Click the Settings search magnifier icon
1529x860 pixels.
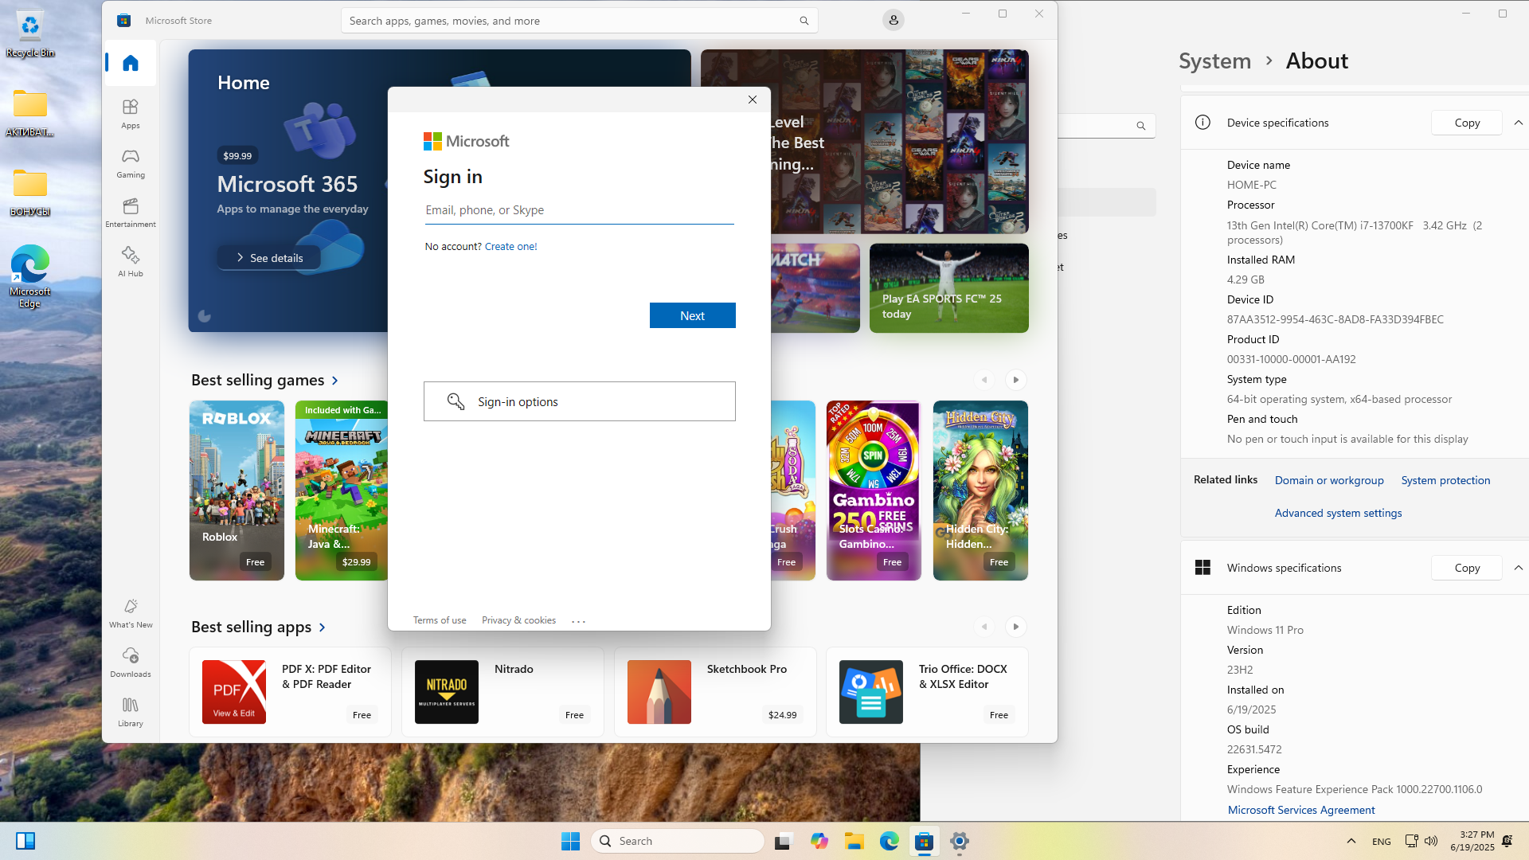(x=1141, y=126)
